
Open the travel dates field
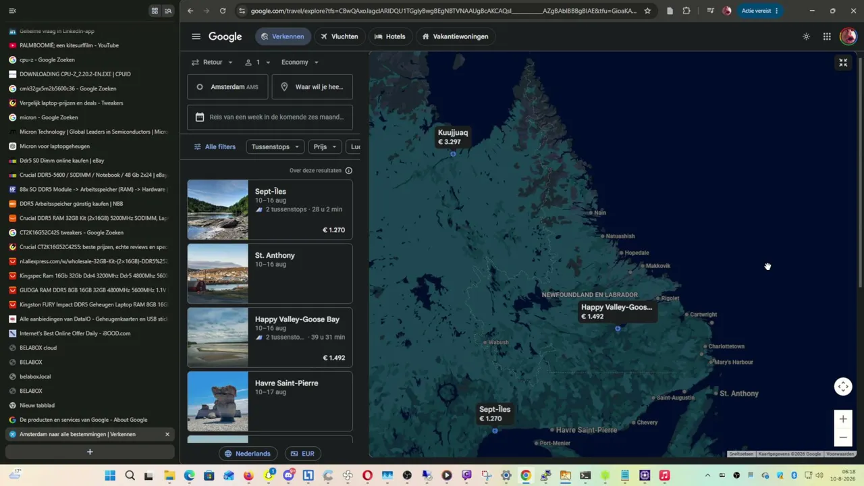click(x=270, y=117)
